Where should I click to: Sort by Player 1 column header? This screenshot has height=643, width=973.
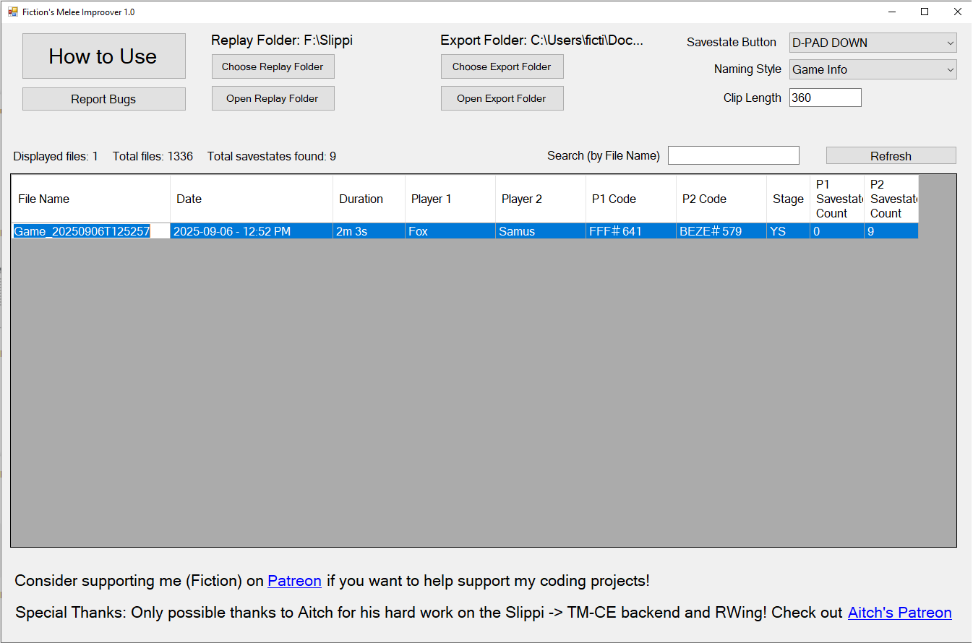[450, 199]
